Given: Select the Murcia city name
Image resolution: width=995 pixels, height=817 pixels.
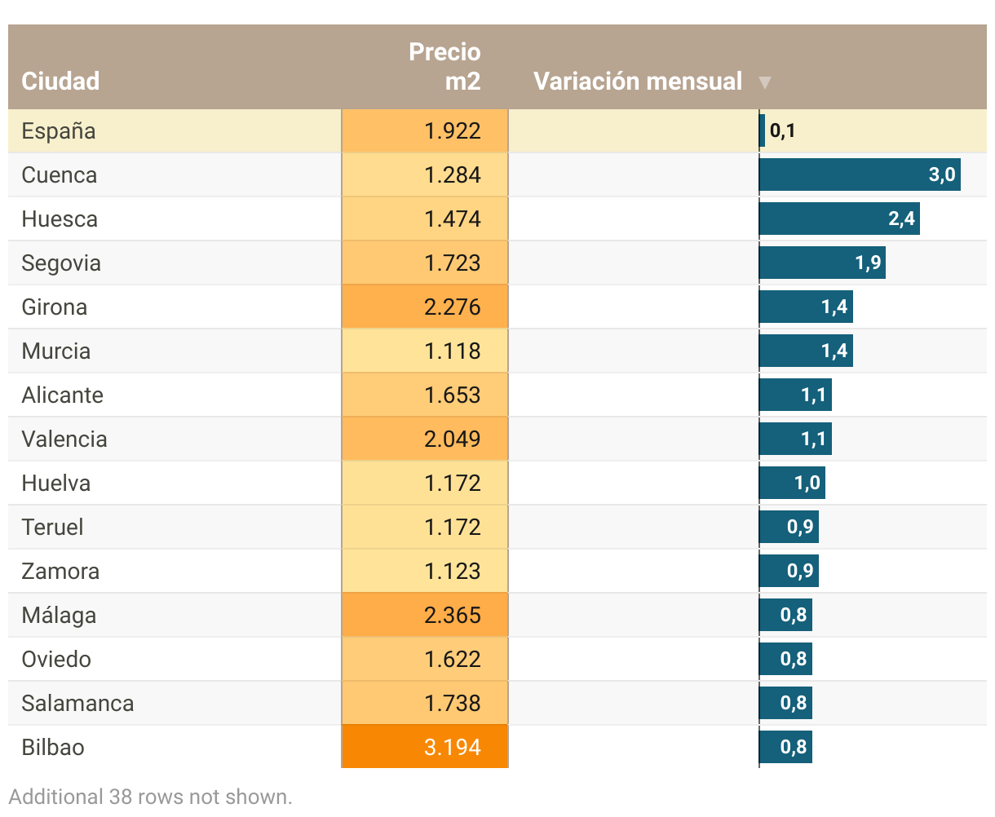Looking at the screenshot, I should [x=56, y=351].
